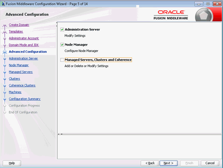Viewport: 223px width, 168px height.
Task: Collapse pane using the splitter arrows
Action: pyautogui.click(x=60, y=134)
